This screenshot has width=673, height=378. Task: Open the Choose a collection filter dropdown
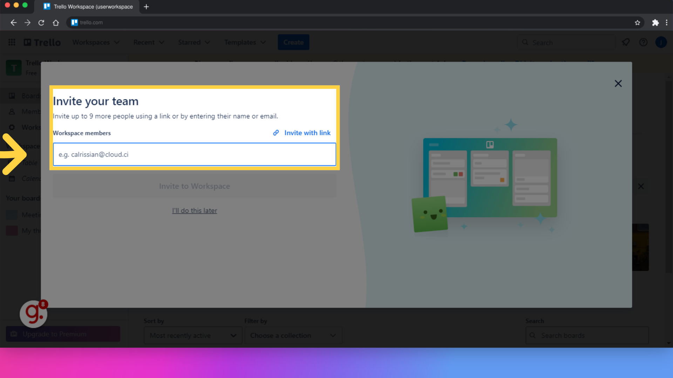click(293, 335)
